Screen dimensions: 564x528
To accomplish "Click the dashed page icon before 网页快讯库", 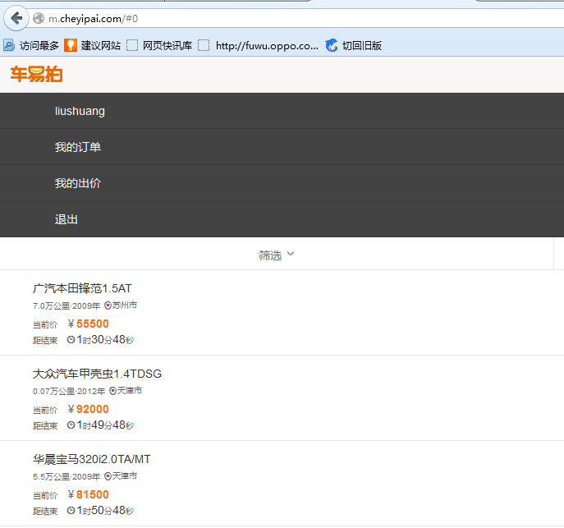I will coord(132,45).
